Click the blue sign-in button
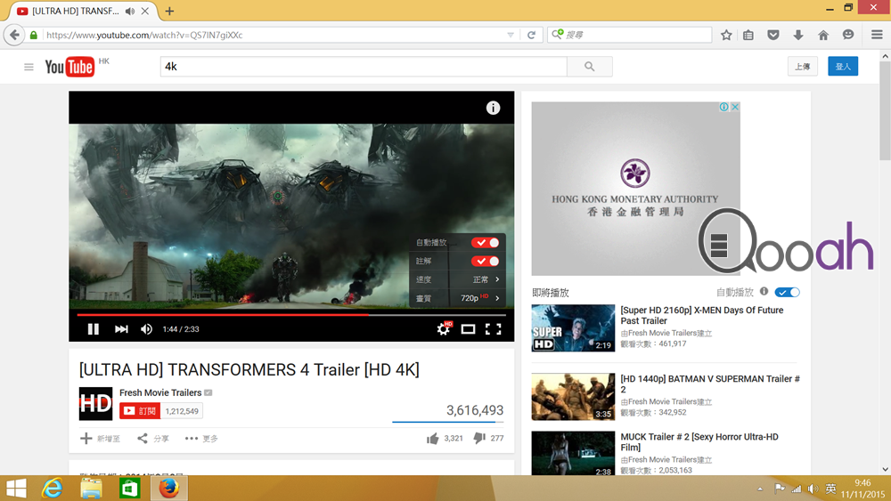891x501 pixels. (843, 67)
